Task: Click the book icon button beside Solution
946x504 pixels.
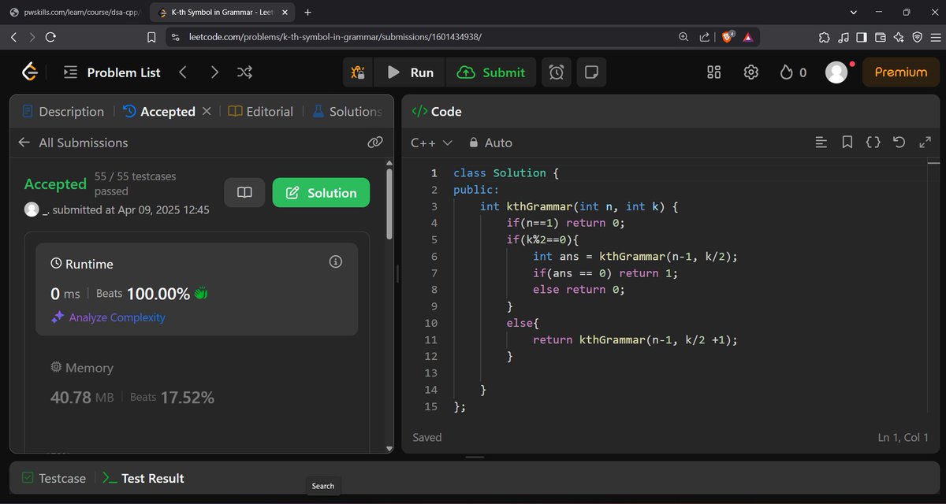Action: 244,193
